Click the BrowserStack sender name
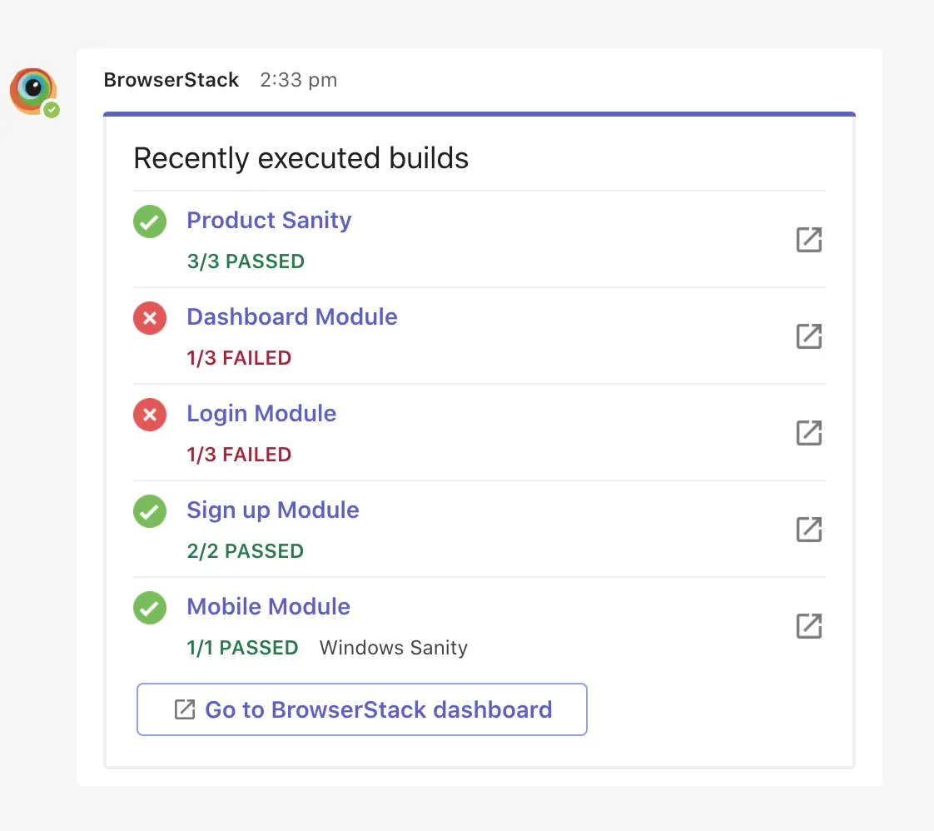This screenshot has width=934, height=831. (171, 81)
